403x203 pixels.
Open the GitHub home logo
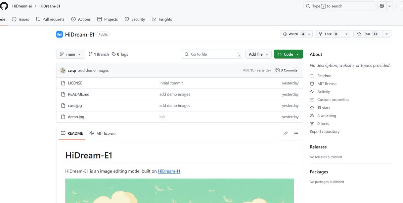tap(4, 6)
